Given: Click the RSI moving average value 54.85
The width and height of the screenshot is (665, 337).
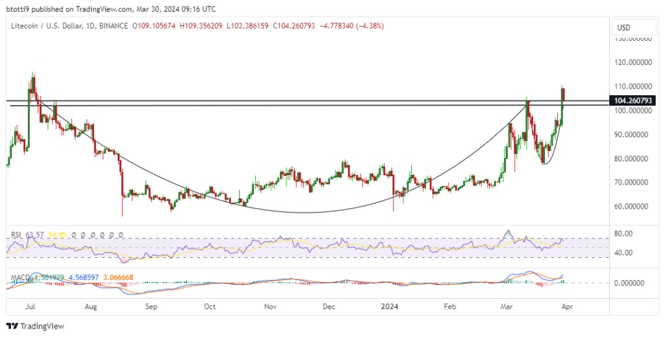Looking at the screenshot, I should [x=58, y=234].
